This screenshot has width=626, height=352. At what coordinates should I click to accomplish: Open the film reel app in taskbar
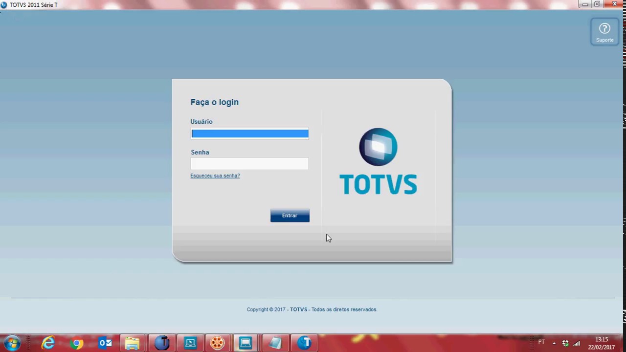(x=218, y=343)
